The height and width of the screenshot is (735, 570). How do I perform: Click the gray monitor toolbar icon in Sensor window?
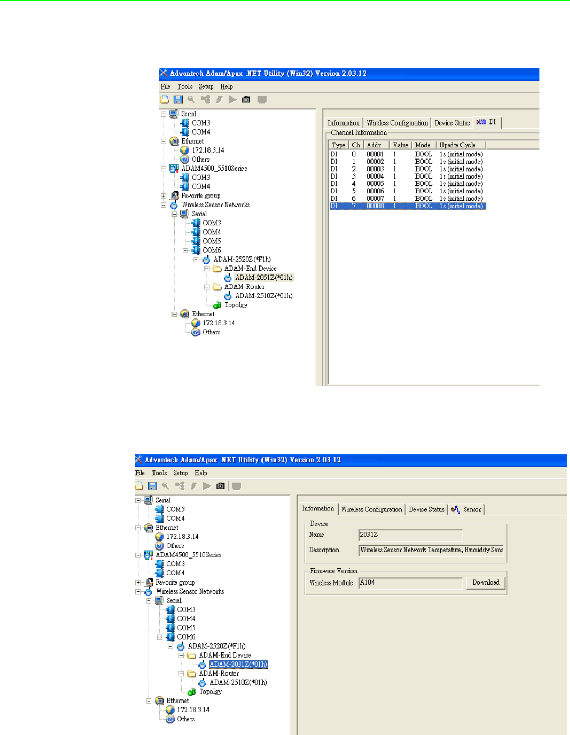[x=237, y=486]
